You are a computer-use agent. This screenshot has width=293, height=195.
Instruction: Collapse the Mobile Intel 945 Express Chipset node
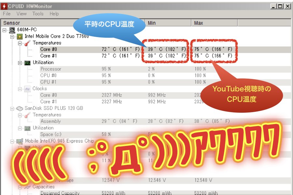pyautogui.click(x=12, y=141)
